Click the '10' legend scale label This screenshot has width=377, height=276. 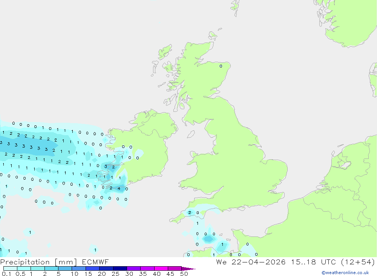tap(75, 274)
